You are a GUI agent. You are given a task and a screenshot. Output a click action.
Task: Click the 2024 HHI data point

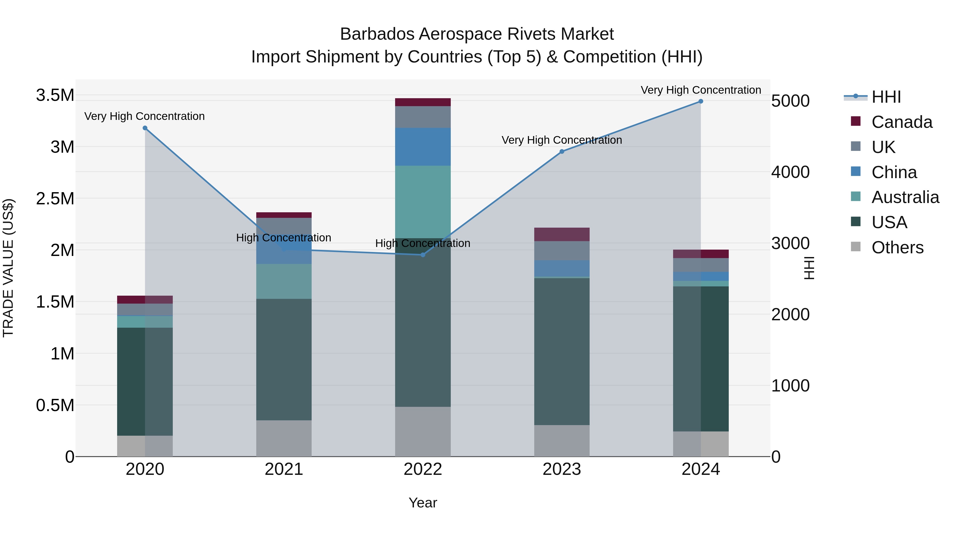pyautogui.click(x=701, y=101)
